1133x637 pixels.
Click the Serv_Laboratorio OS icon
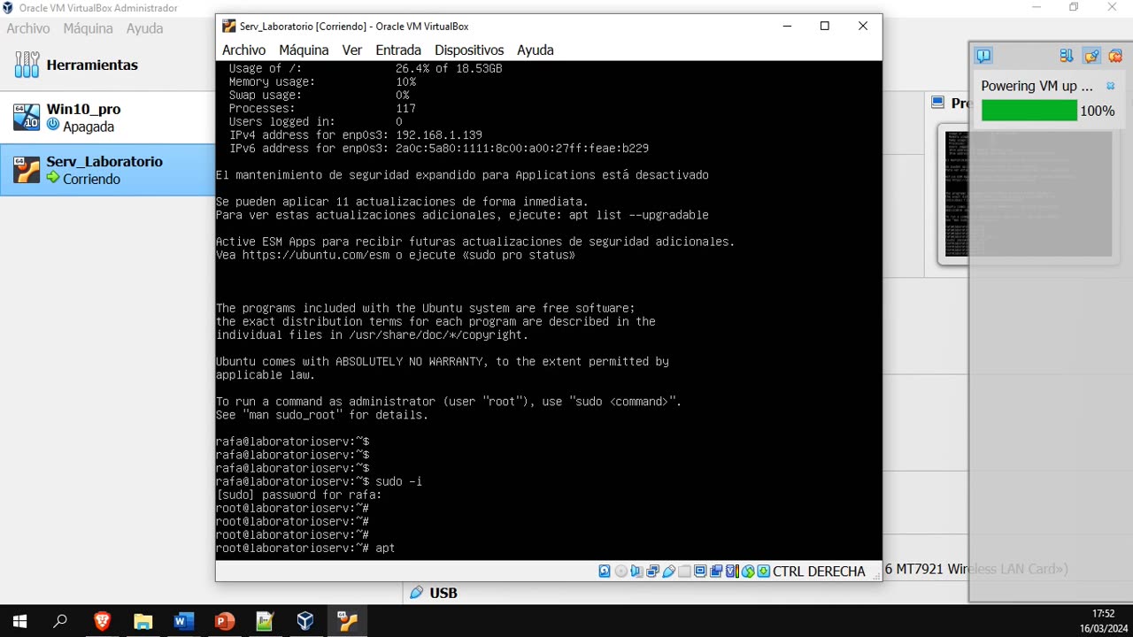[x=27, y=170]
